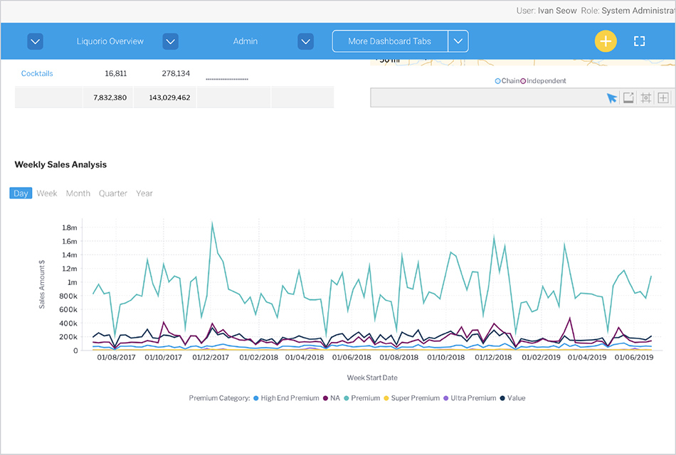
Task: Click the export icon in map toolbar
Action: pyautogui.click(x=628, y=98)
